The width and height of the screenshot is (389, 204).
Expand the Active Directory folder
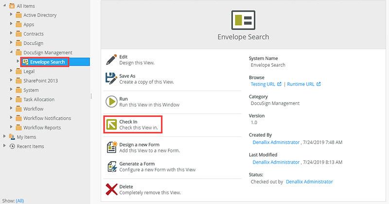click(11, 15)
